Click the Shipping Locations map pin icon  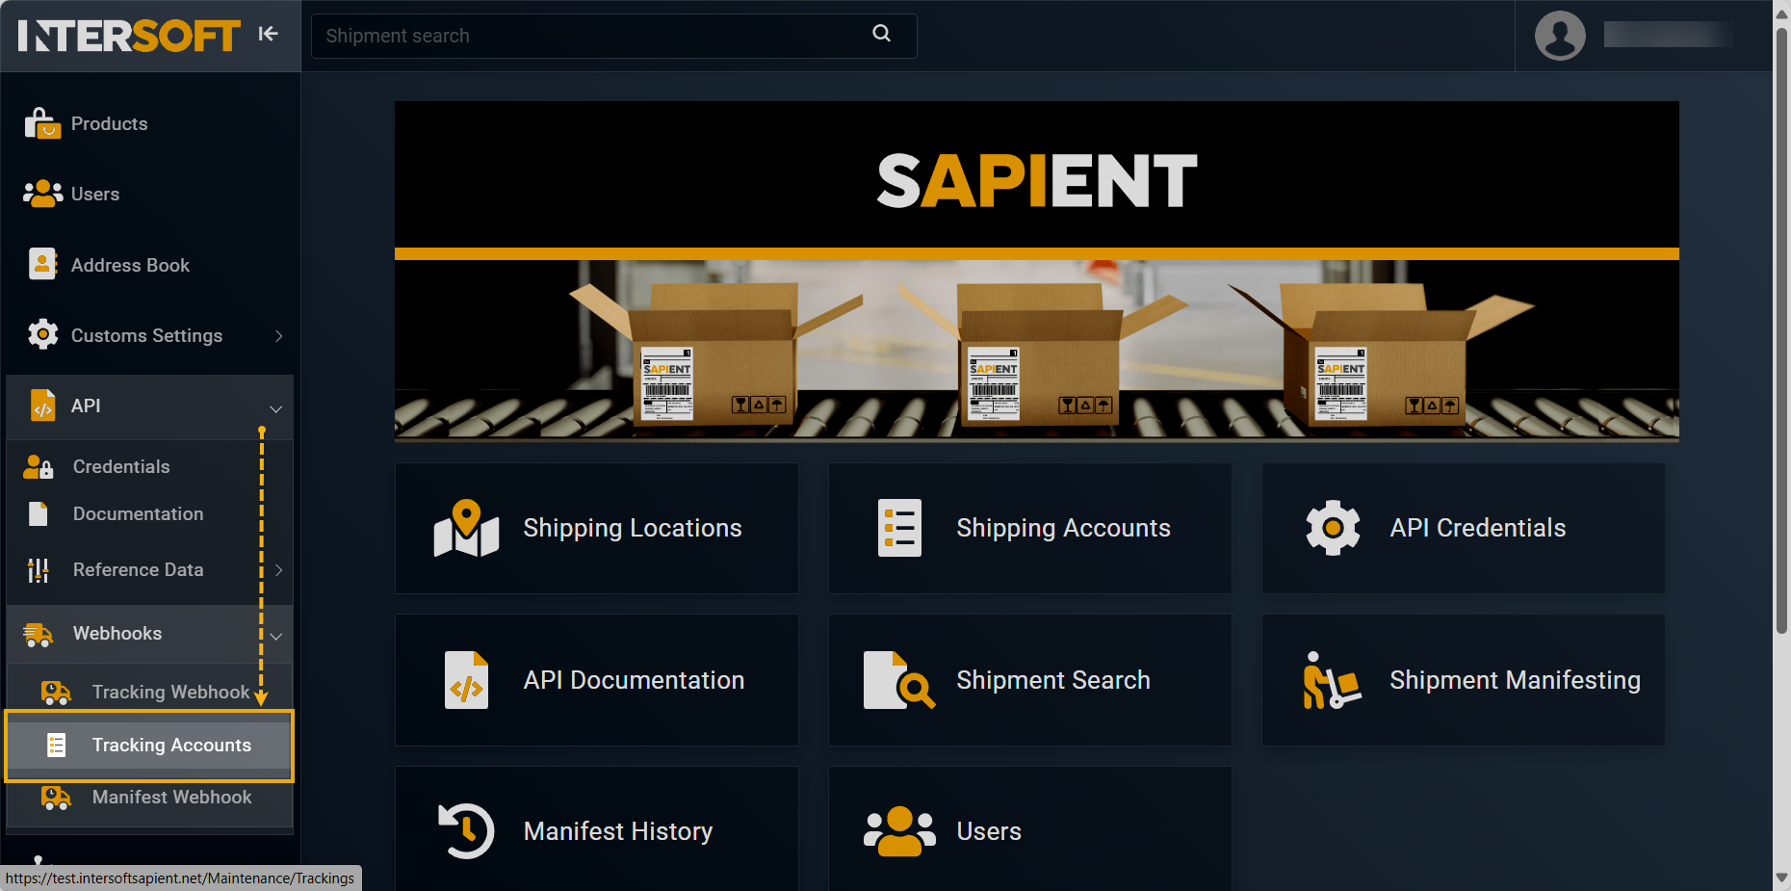(466, 528)
